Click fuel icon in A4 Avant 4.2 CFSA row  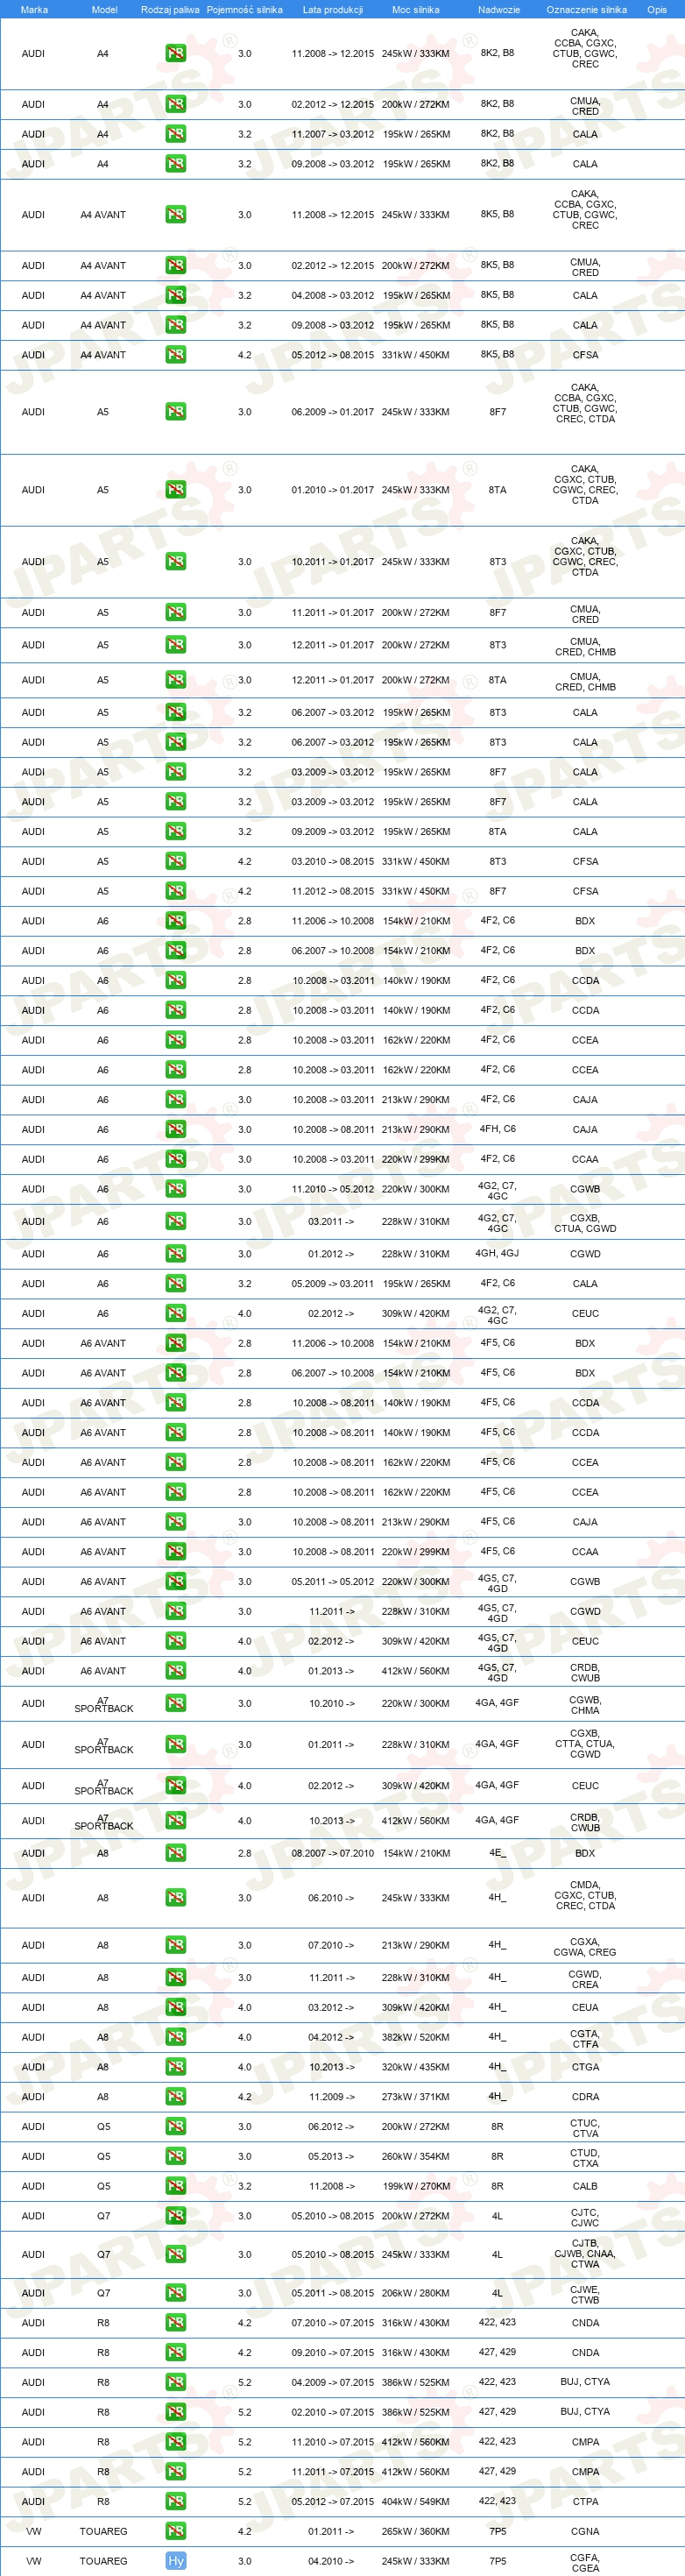(176, 354)
